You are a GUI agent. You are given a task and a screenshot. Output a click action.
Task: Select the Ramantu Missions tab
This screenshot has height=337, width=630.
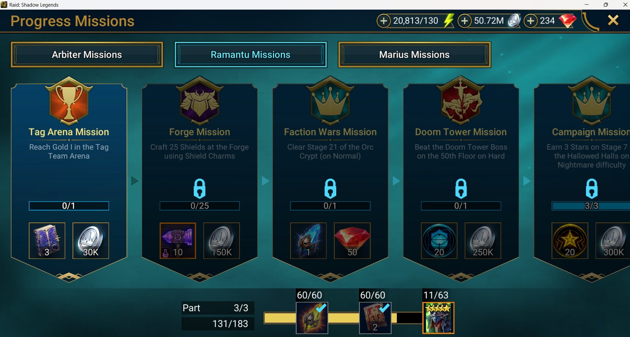(250, 55)
